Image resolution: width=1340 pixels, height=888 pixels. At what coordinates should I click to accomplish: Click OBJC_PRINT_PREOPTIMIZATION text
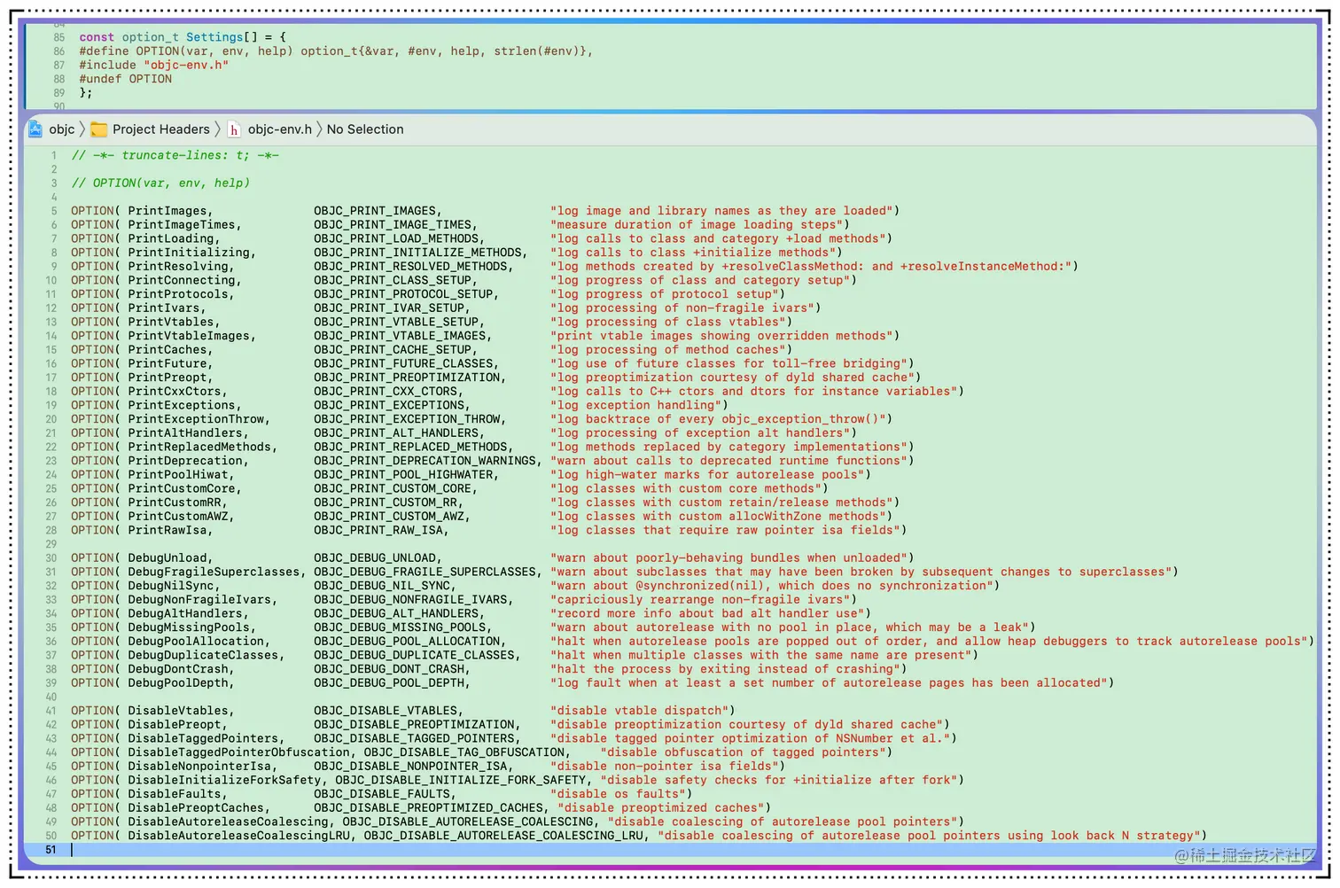[x=408, y=378]
